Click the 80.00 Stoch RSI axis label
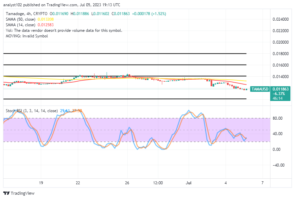This screenshot has height=199, width=295. [278, 118]
